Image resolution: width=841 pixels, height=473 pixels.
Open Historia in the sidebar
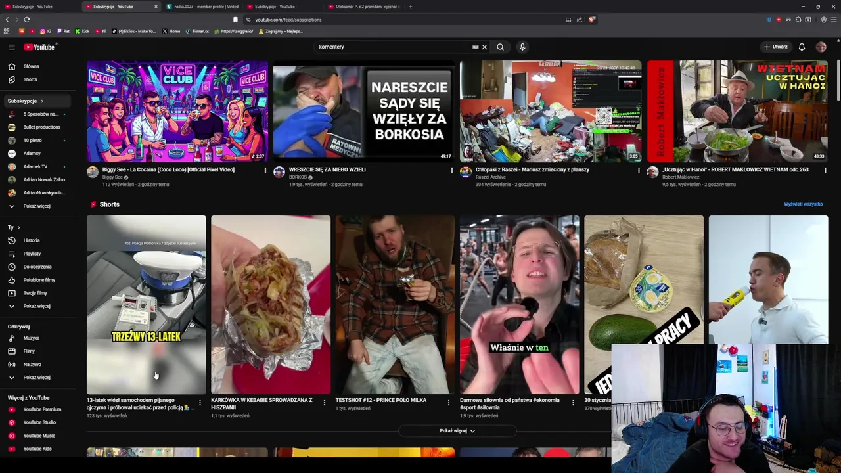click(x=36, y=240)
